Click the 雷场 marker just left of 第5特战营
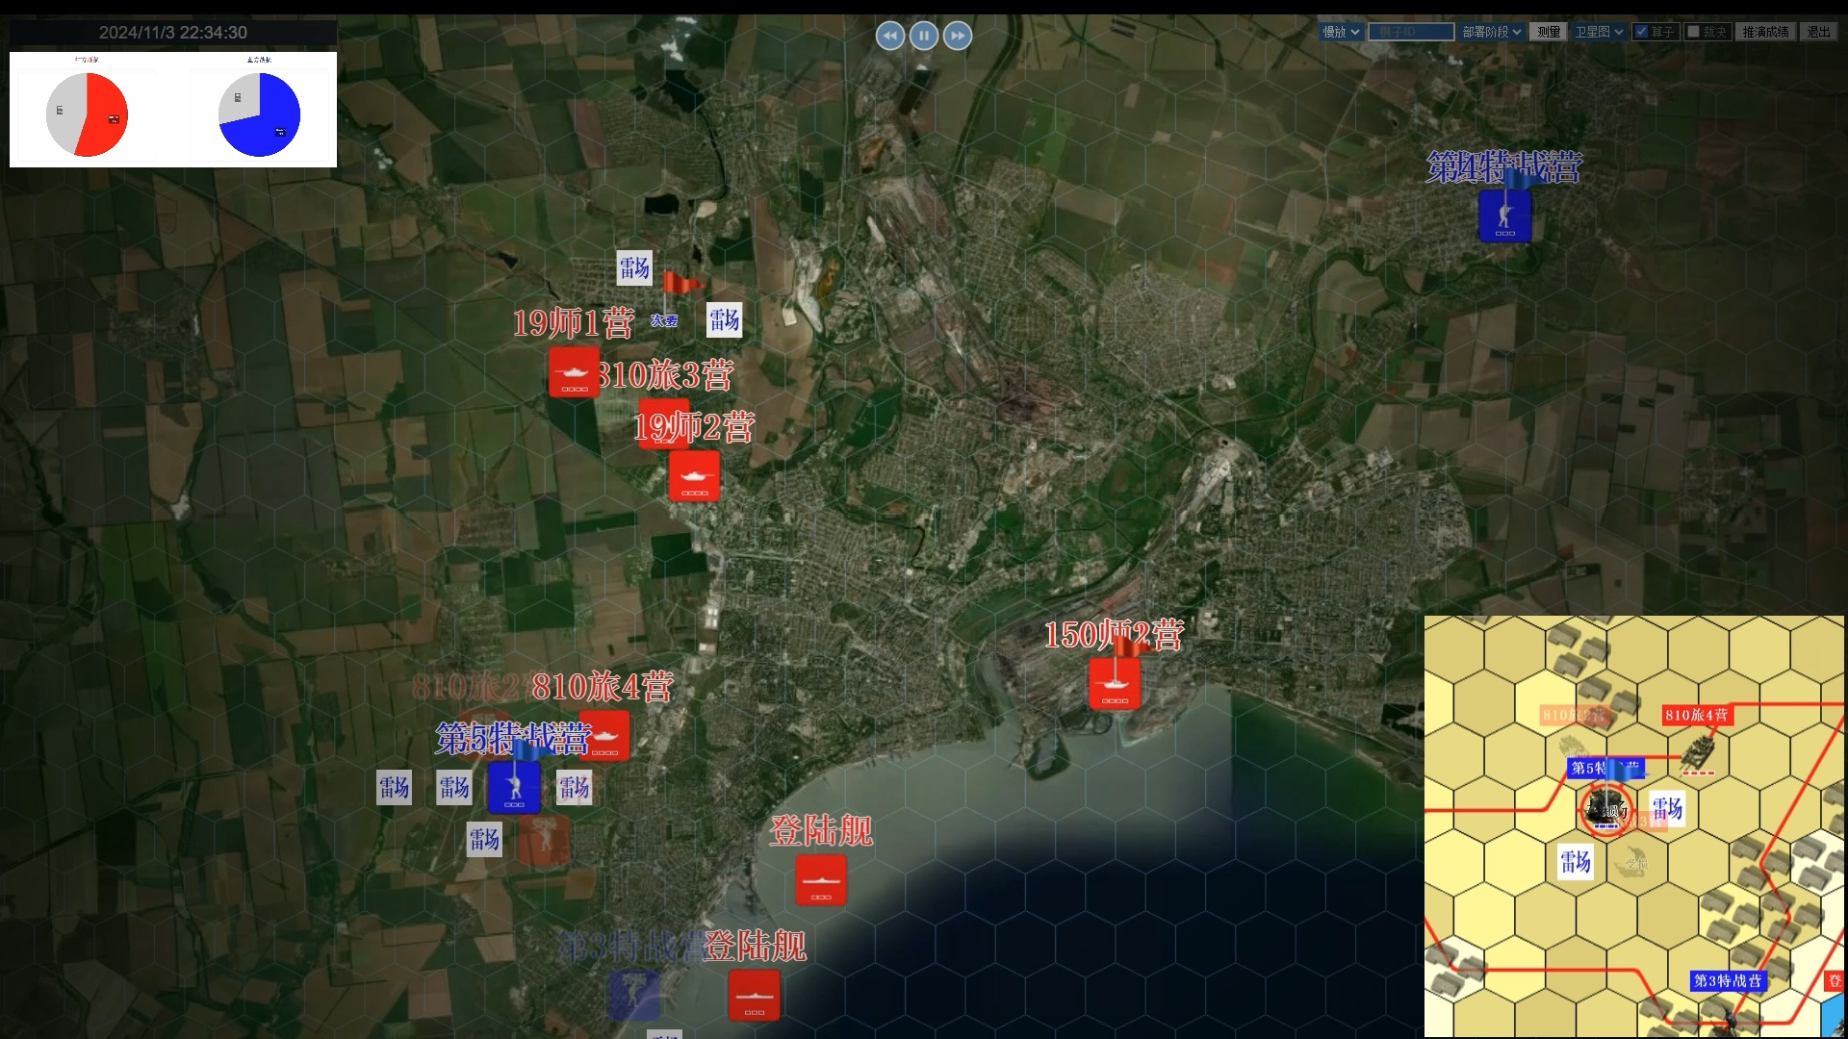 coord(453,788)
